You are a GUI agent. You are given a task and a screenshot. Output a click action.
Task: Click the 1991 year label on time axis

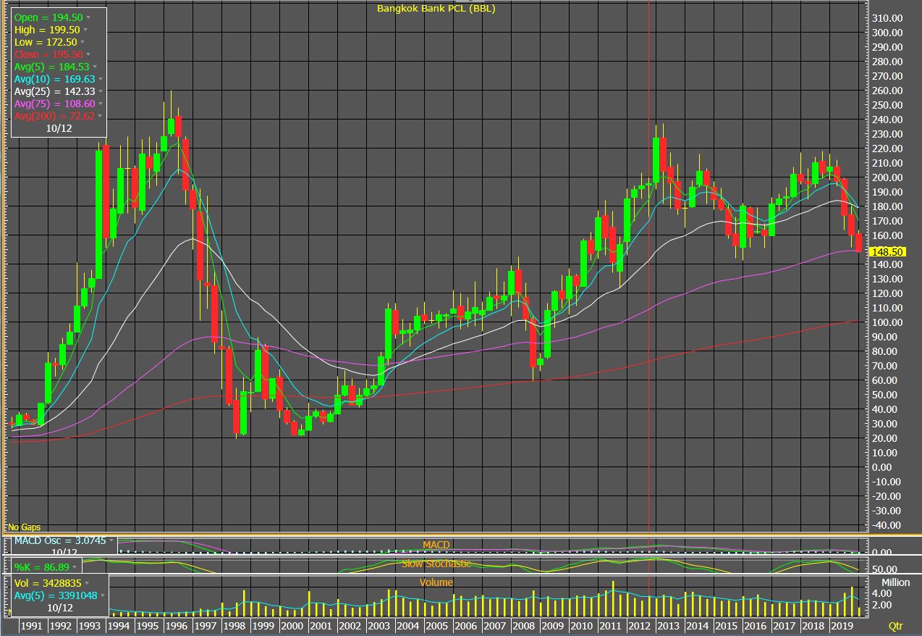click(31, 625)
